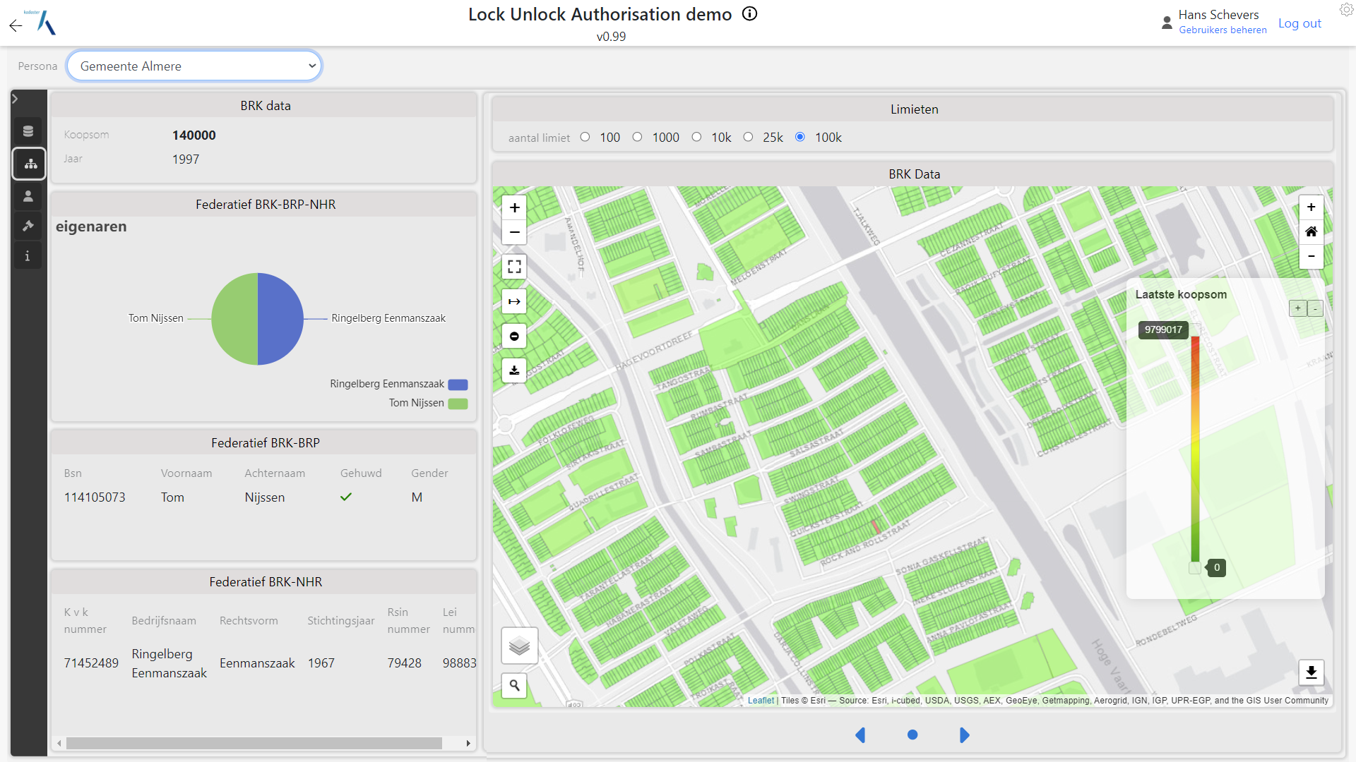Click the zoom-in icon on the map
The height and width of the screenshot is (762, 1356).
pos(516,207)
